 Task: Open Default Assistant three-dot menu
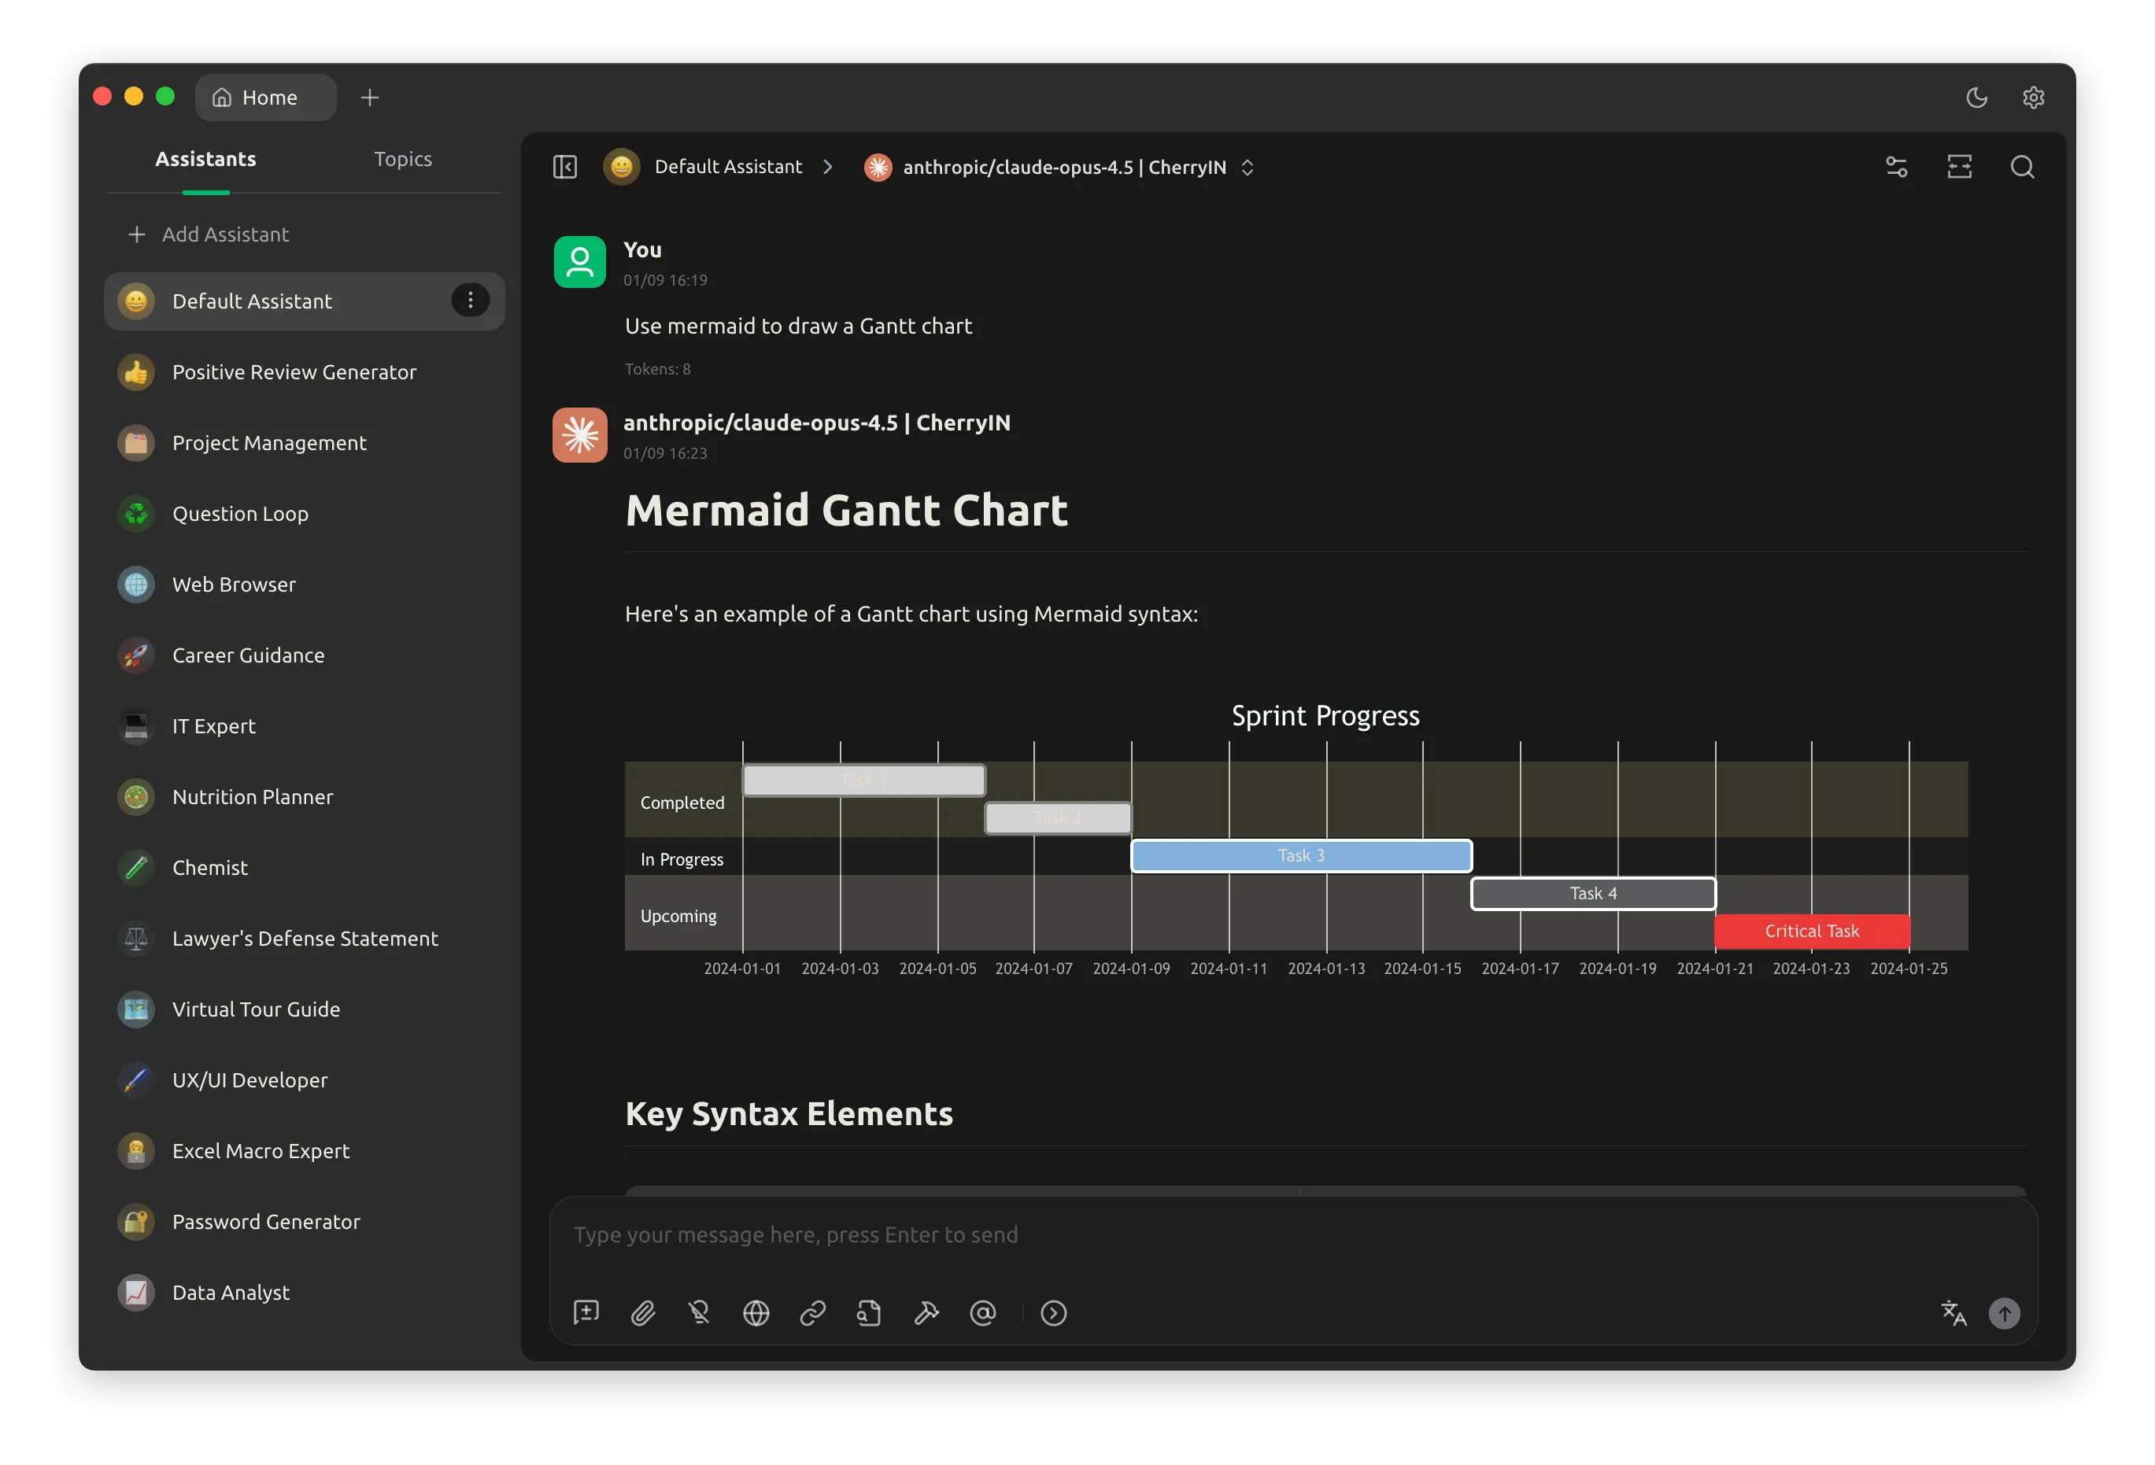click(x=470, y=301)
